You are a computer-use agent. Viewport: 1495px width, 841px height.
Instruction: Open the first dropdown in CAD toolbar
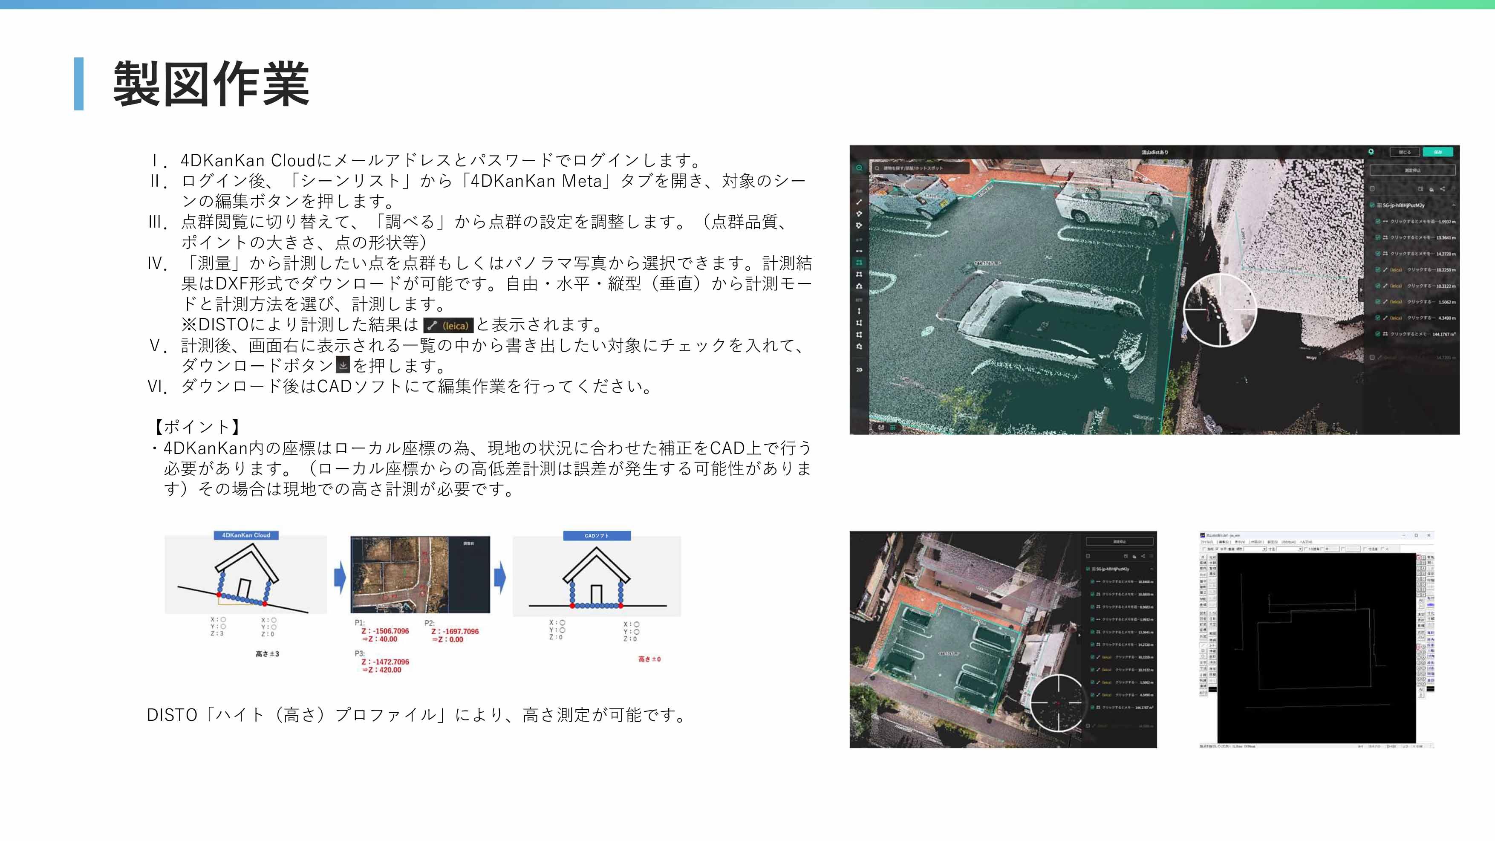1264,549
